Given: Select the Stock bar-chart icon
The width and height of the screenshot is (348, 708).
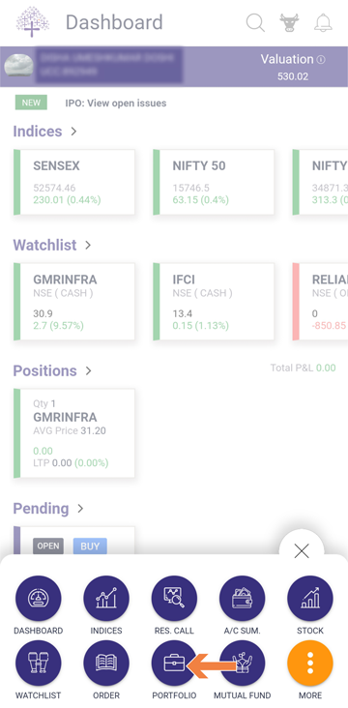Looking at the screenshot, I should click(310, 599).
